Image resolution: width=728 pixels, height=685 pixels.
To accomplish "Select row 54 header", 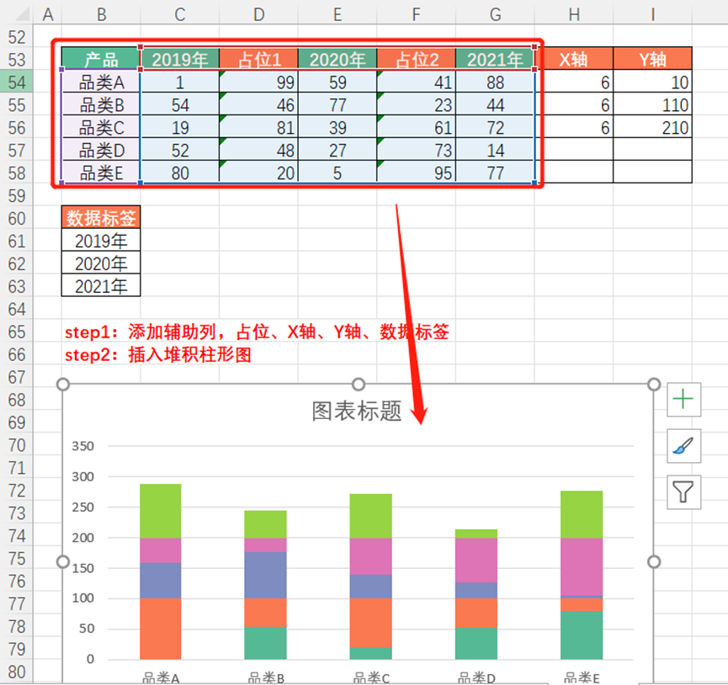I will pos(17,82).
